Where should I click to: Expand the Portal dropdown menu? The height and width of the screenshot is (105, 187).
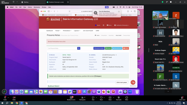click(58, 31)
